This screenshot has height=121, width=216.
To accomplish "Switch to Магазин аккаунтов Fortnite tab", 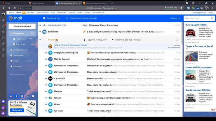I will click(95, 3).
